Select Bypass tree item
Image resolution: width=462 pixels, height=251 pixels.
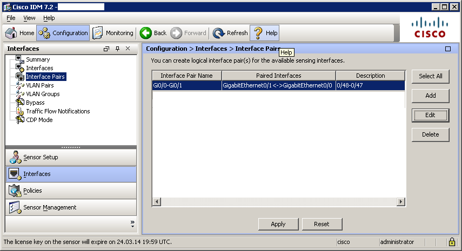coord(35,103)
